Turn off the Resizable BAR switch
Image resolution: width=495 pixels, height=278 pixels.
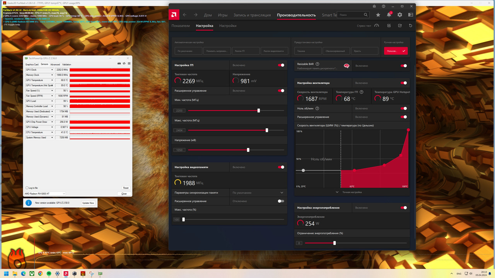coord(404,66)
